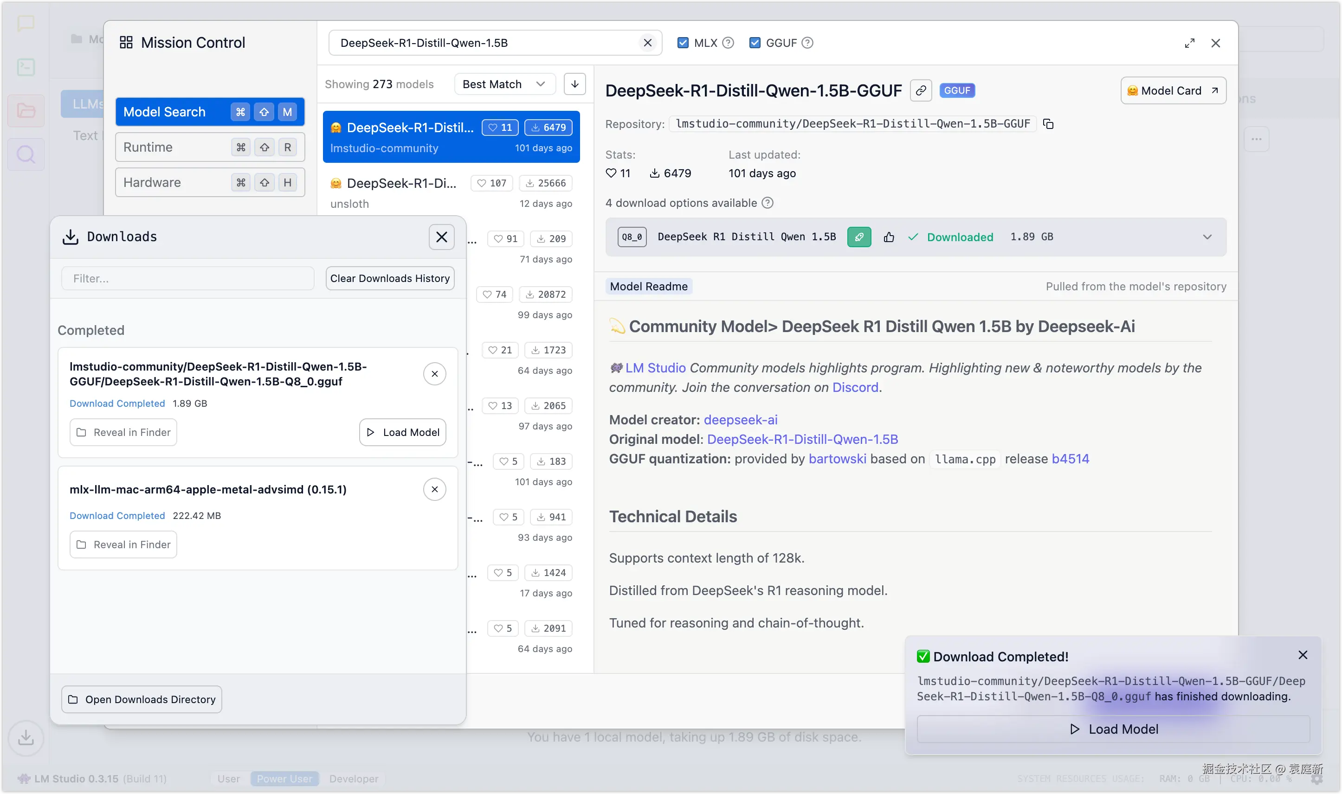Select Model Readme tab
The height and width of the screenshot is (794, 1342).
[x=649, y=286]
